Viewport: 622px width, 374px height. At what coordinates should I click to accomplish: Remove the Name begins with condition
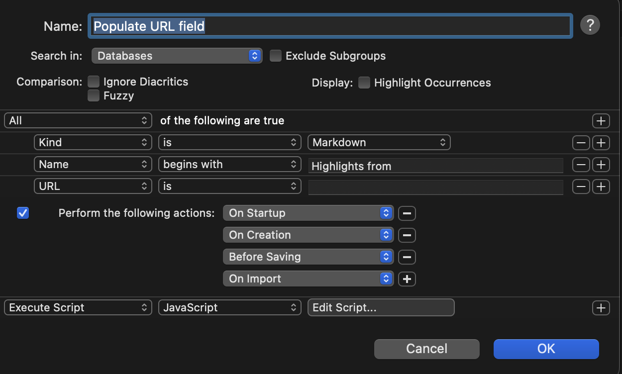[581, 165]
